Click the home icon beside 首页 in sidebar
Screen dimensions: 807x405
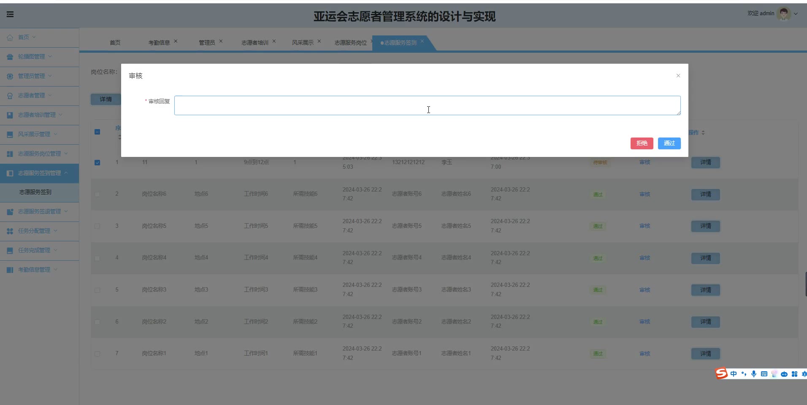pyautogui.click(x=10, y=38)
